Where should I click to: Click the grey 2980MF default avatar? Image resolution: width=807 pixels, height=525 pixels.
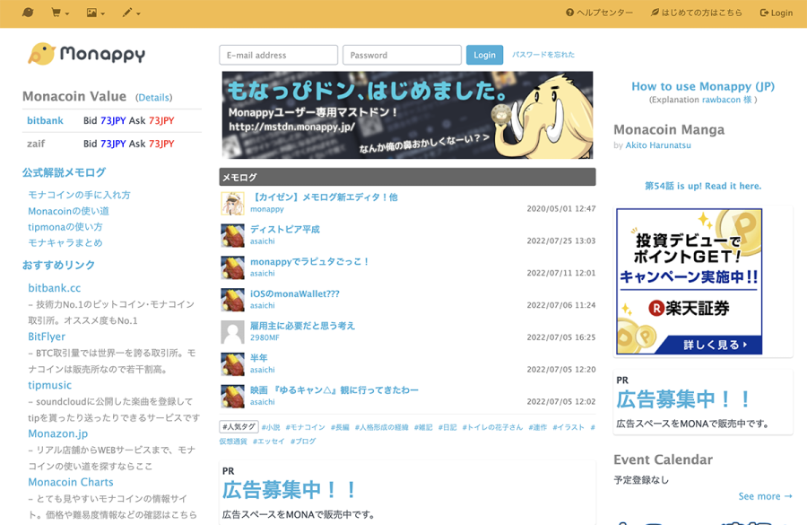pyautogui.click(x=232, y=332)
